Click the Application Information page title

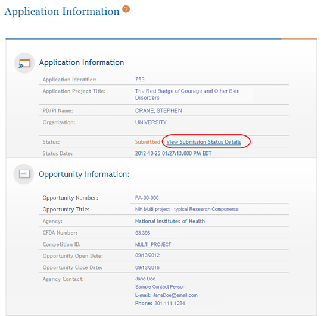62,11
